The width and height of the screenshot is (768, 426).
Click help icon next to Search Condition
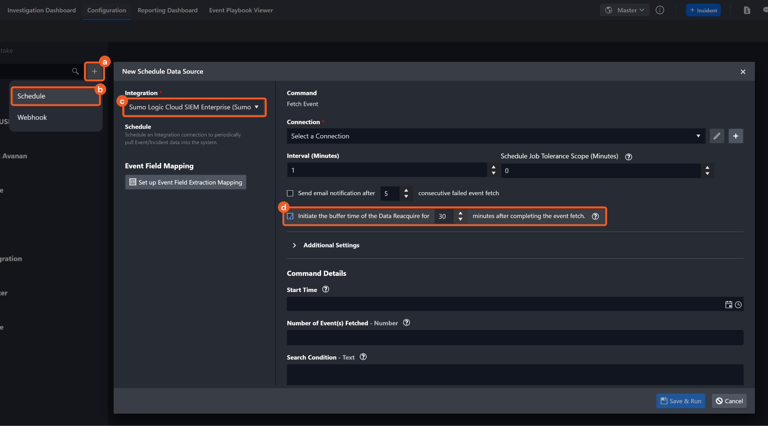tap(363, 357)
